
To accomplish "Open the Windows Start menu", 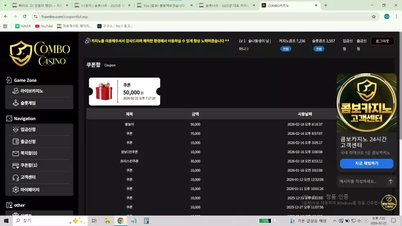I will (x=6, y=221).
